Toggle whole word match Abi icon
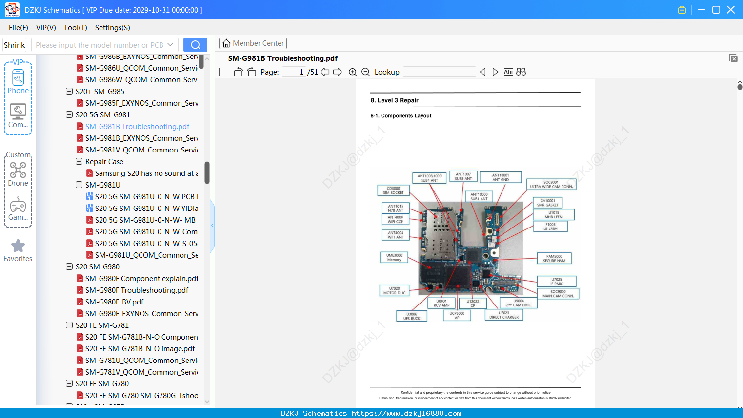 click(508, 72)
